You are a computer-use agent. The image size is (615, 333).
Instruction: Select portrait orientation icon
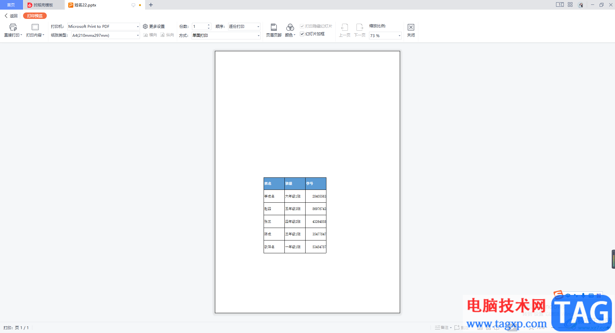[163, 35]
